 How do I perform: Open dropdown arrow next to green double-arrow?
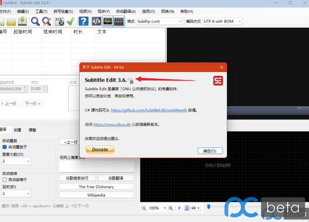coord(198,208)
